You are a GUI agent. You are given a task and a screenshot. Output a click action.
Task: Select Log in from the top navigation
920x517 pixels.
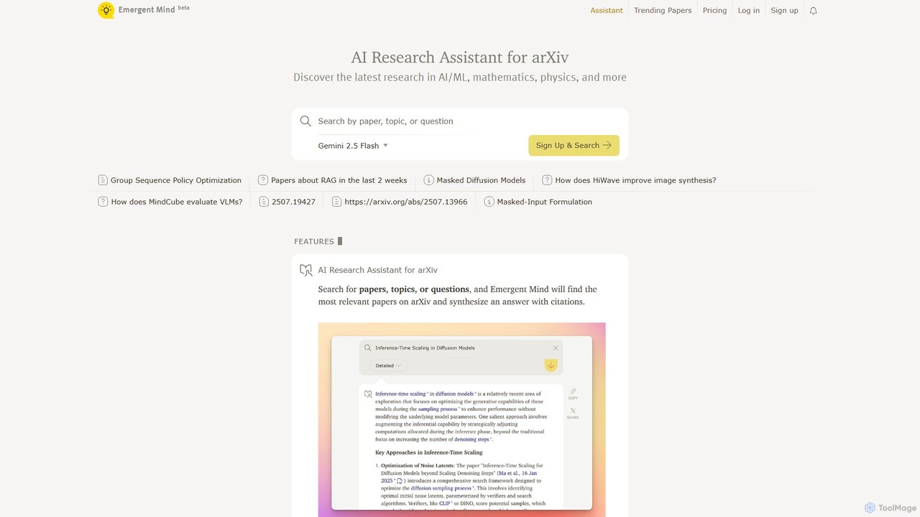tap(748, 11)
